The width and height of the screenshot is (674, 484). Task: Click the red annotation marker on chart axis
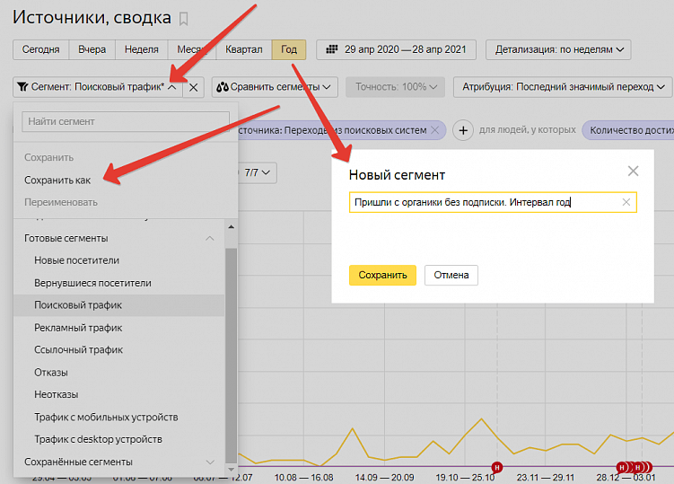[x=497, y=467]
